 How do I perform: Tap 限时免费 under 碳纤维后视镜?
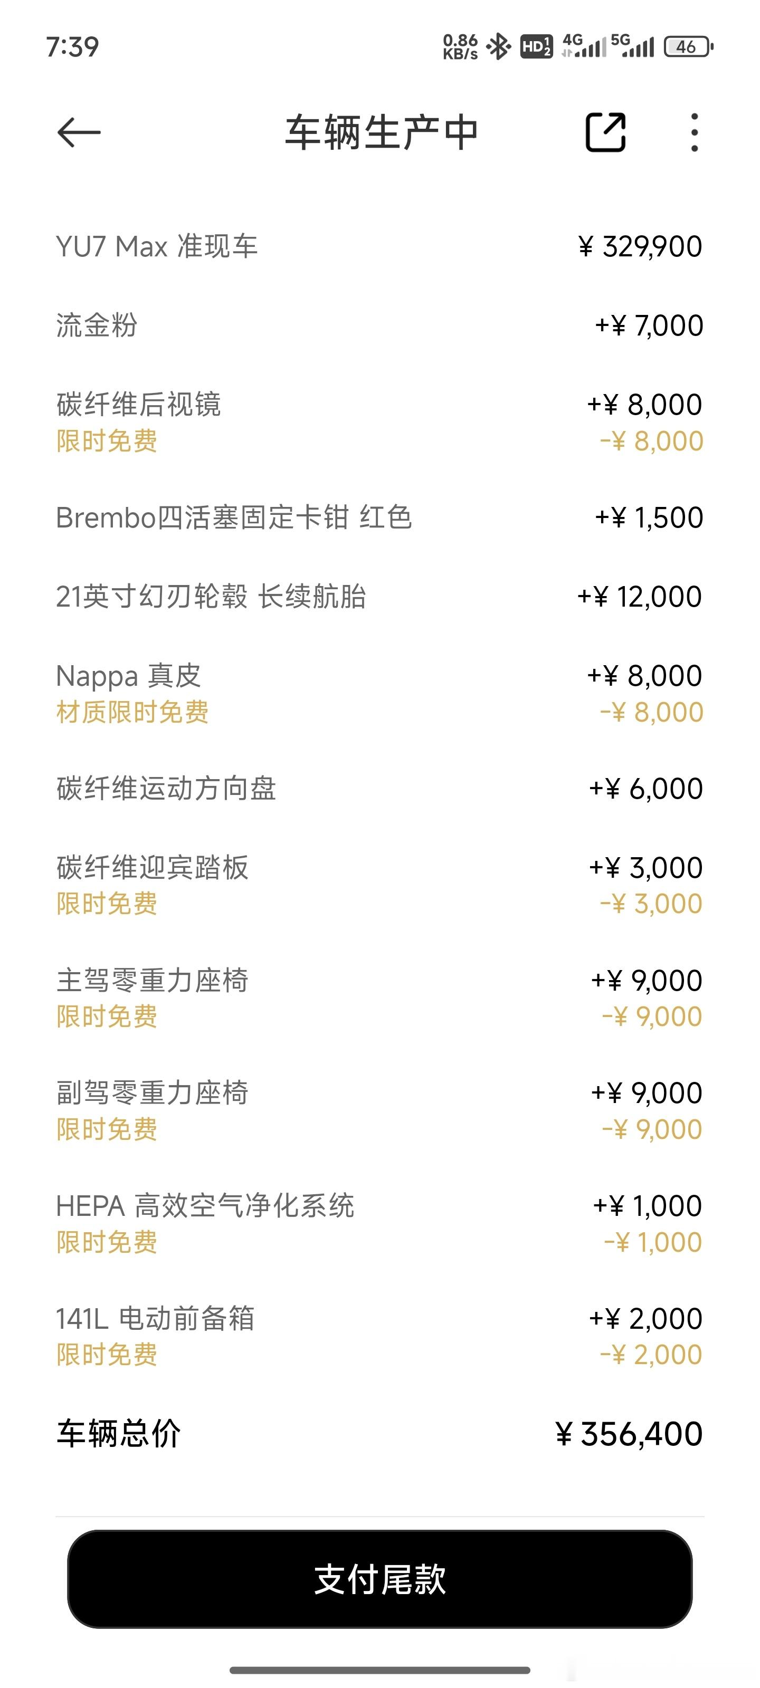pyautogui.click(x=107, y=441)
